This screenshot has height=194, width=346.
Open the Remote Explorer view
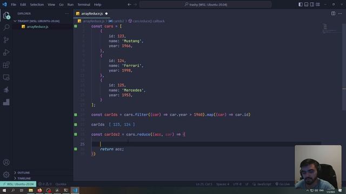tap(6, 78)
